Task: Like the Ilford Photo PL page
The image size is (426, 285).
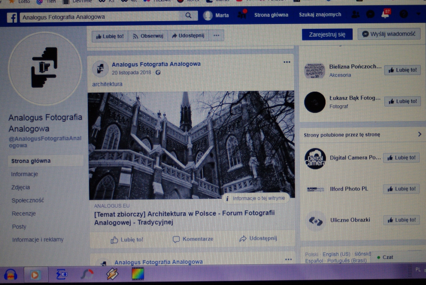Action: coord(401,189)
